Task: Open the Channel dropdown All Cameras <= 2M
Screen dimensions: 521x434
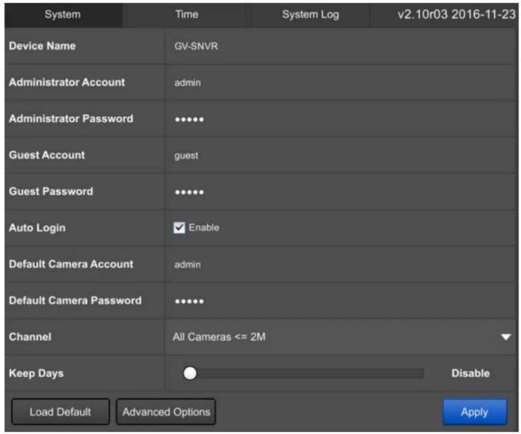Action: click(340, 337)
